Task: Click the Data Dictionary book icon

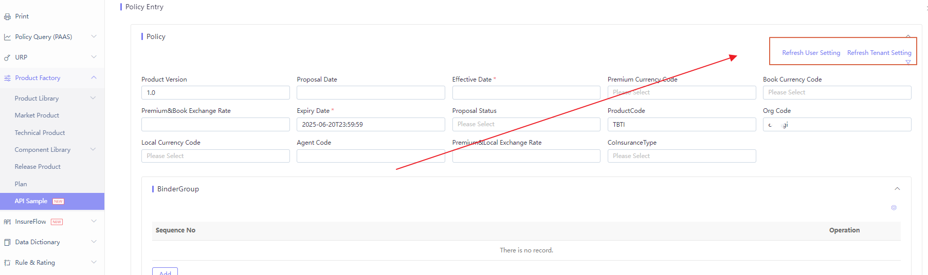Action: click(x=7, y=242)
